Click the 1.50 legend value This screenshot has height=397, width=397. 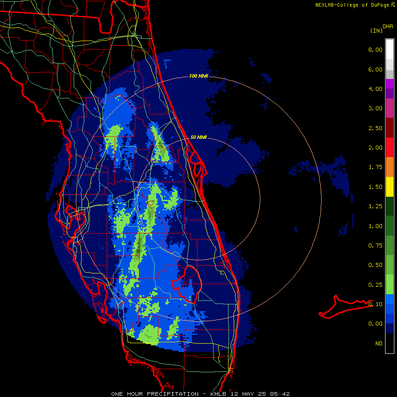(375, 187)
